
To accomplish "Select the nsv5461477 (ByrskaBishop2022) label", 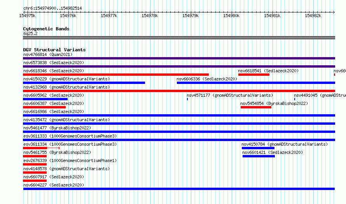I will pyautogui.click(x=57, y=128).
